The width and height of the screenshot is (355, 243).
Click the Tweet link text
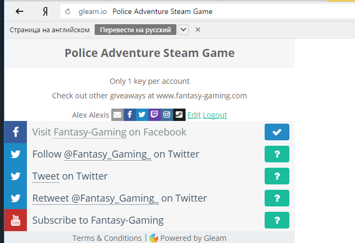(46, 176)
